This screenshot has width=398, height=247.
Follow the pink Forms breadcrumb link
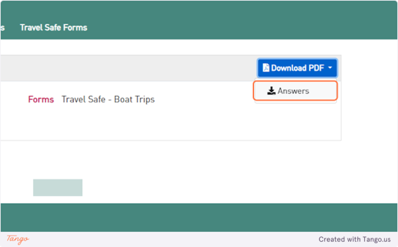point(41,99)
